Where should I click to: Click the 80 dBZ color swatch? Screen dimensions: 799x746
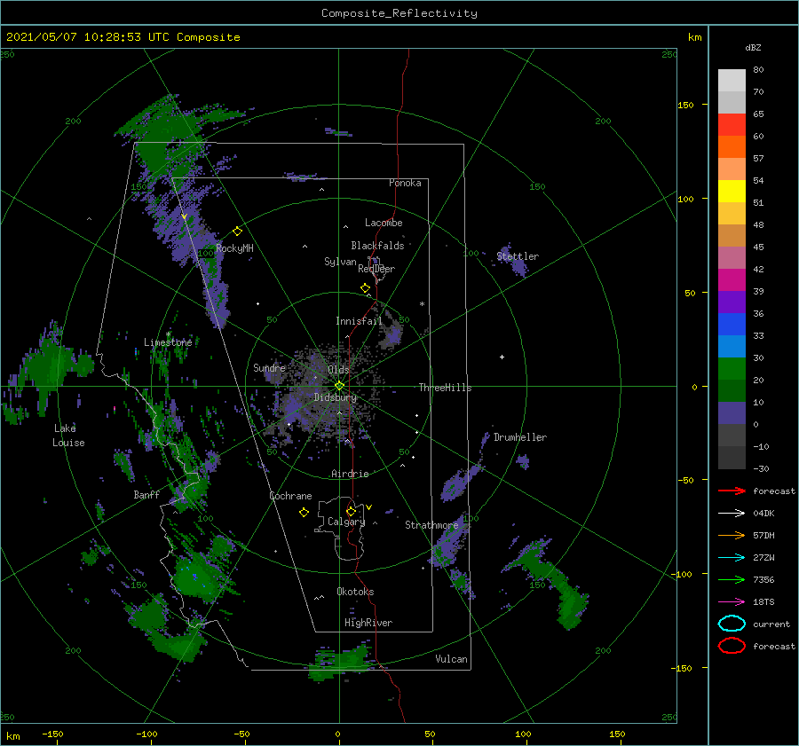732,80
